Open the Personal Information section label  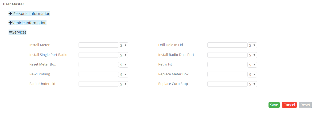[x=32, y=14]
